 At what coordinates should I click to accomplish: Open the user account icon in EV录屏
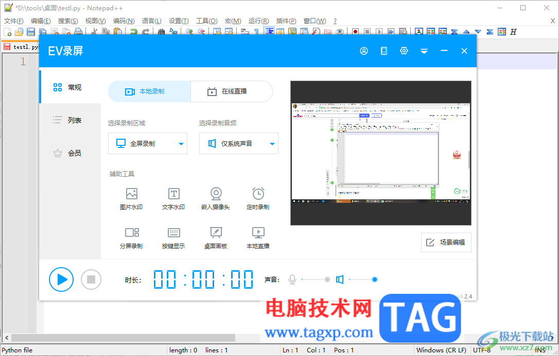click(363, 51)
